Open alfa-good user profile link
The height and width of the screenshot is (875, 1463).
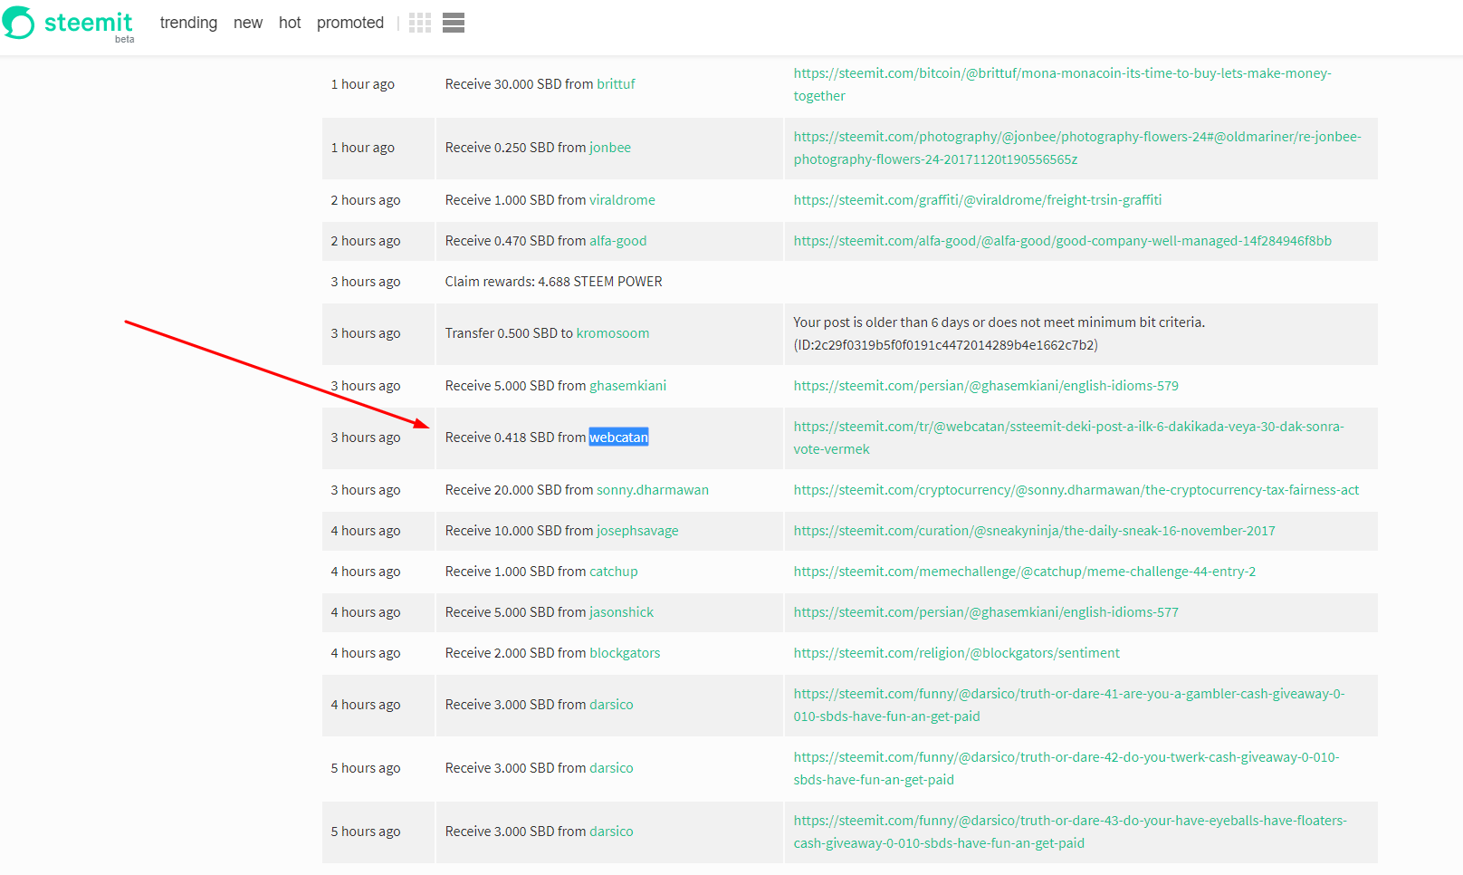(617, 241)
